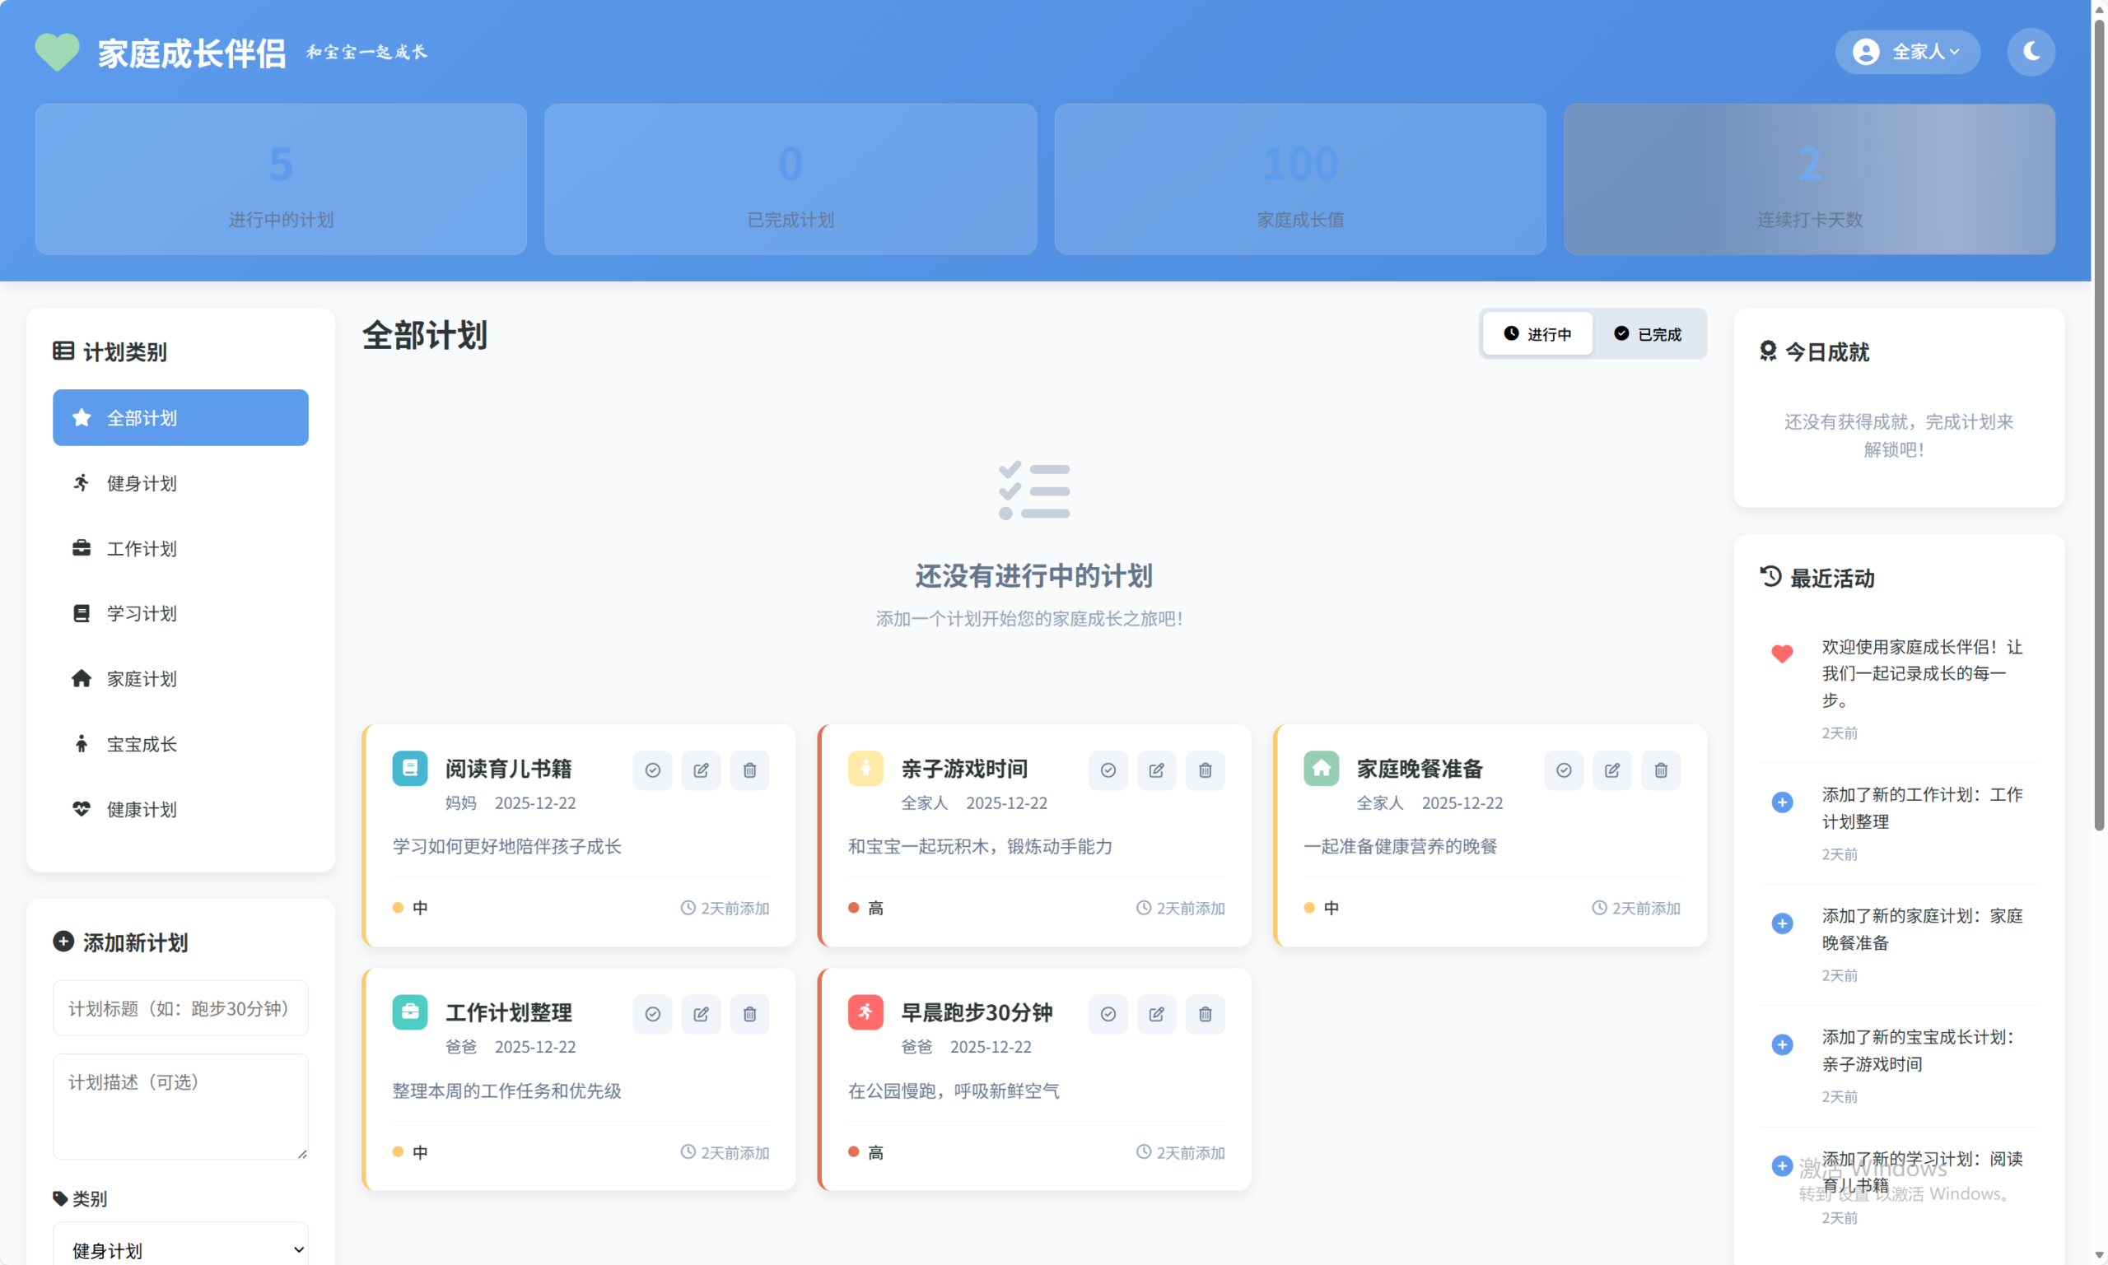
Task: Expand the 健身计划 category select box
Action: click(x=180, y=1249)
